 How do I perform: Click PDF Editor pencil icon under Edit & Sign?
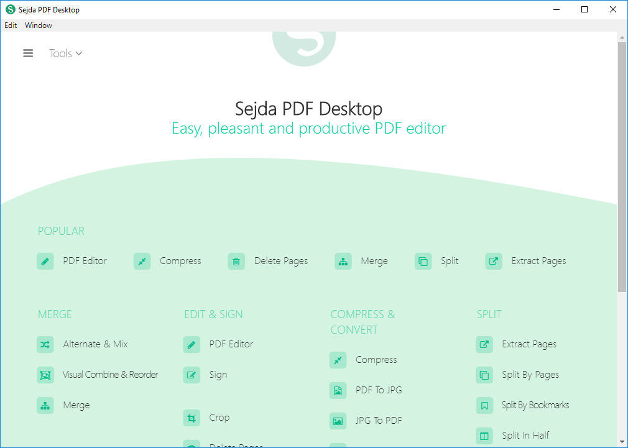[192, 345]
